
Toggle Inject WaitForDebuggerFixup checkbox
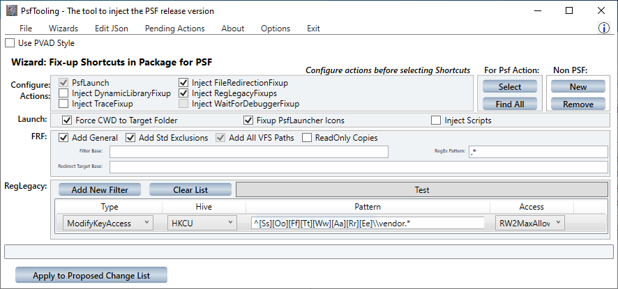click(x=183, y=104)
